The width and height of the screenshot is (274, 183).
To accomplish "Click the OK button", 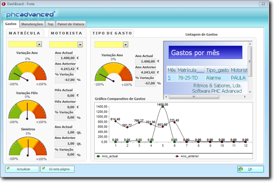I will (x=251, y=169).
